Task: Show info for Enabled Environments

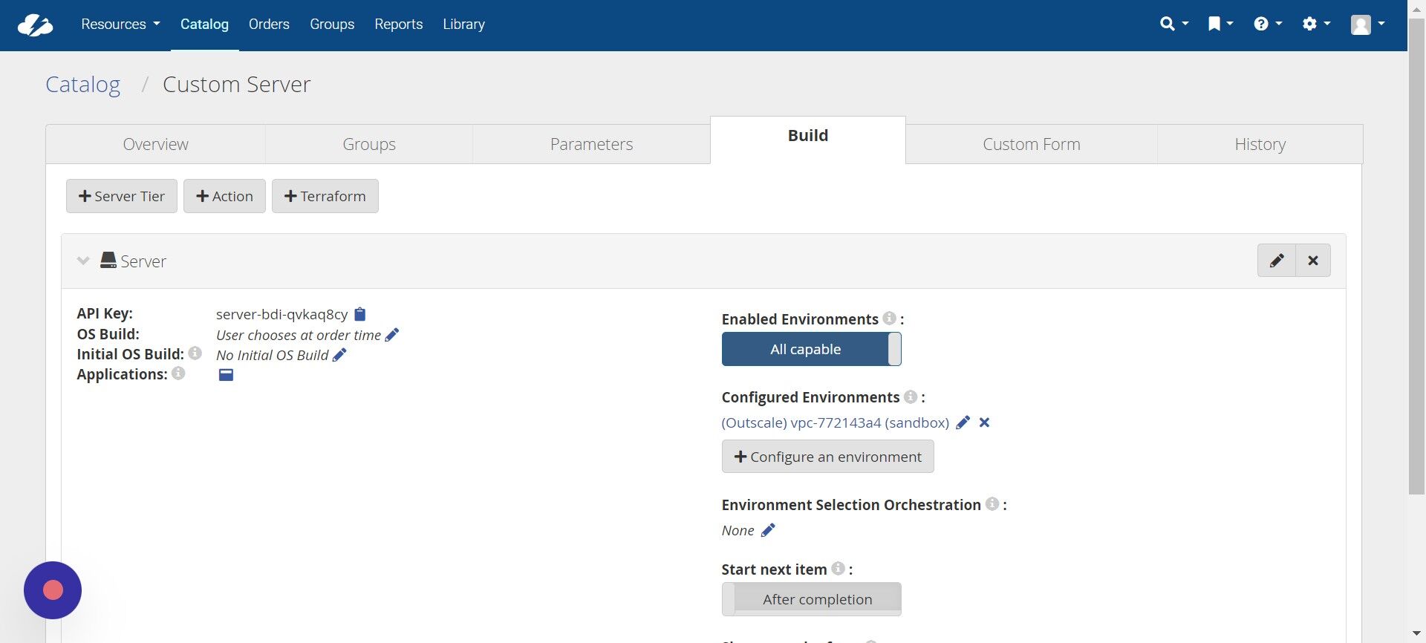Action: tap(889, 318)
